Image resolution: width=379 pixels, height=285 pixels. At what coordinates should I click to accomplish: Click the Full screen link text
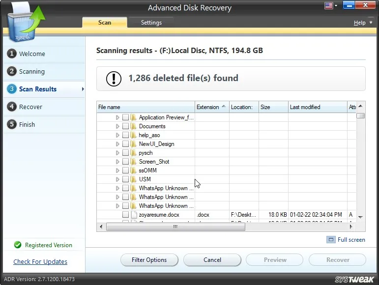351,240
